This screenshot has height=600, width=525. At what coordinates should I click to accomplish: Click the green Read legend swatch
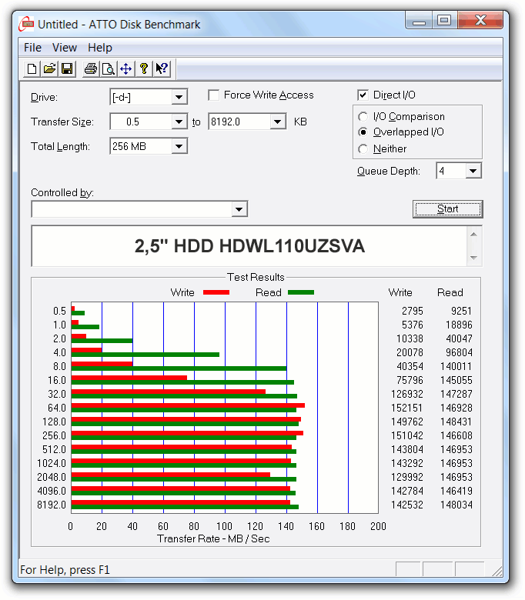[300, 292]
